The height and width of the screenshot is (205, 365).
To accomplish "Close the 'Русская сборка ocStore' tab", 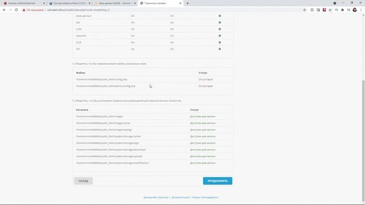I will pos(90,3).
